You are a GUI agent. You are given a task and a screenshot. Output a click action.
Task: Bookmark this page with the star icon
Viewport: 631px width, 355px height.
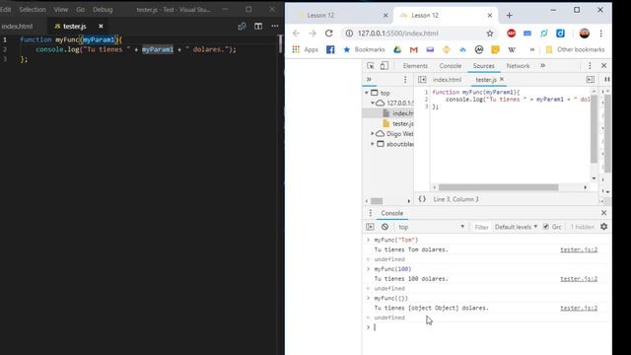(x=489, y=34)
